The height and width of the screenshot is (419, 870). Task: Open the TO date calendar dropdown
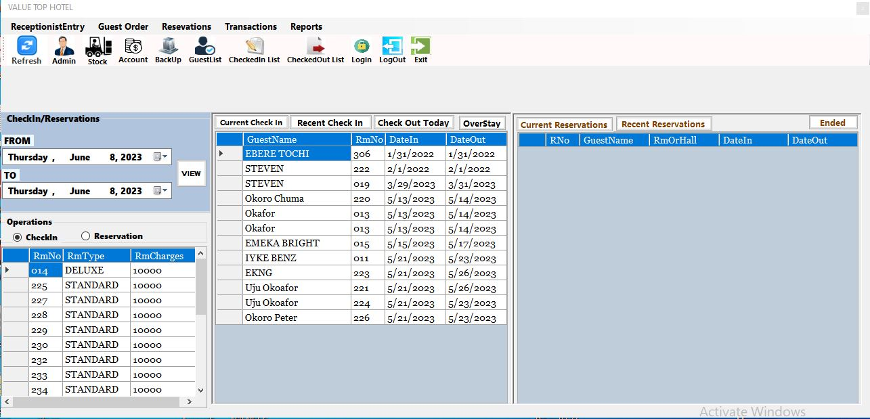(x=160, y=191)
